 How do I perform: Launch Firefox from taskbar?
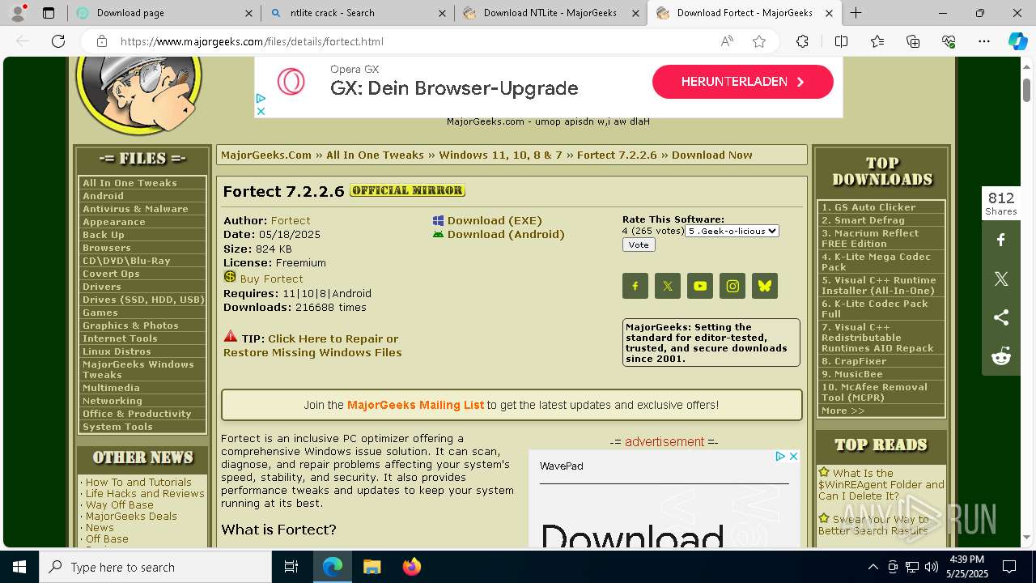pos(411,567)
